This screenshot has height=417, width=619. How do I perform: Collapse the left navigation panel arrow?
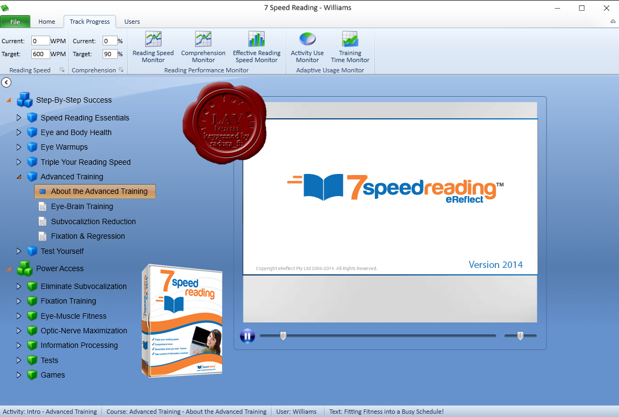click(6, 82)
